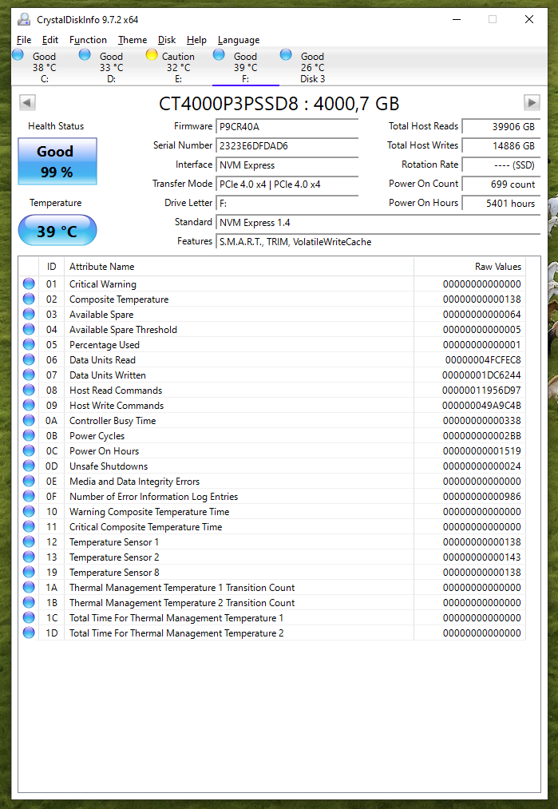The height and width of the screenshot is (809, 558).
Task: Select the Total Time For Thermal Management Temperature 2 row
Action: [272, 633]
